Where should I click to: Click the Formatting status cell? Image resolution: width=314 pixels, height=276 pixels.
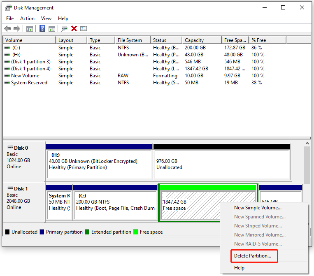point(165,76)
